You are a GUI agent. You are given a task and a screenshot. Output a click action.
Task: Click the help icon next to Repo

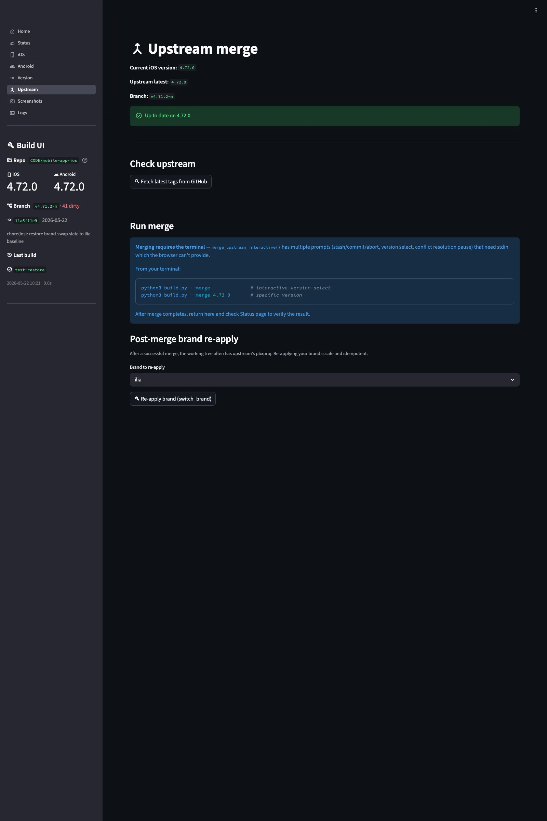[85, 160]
